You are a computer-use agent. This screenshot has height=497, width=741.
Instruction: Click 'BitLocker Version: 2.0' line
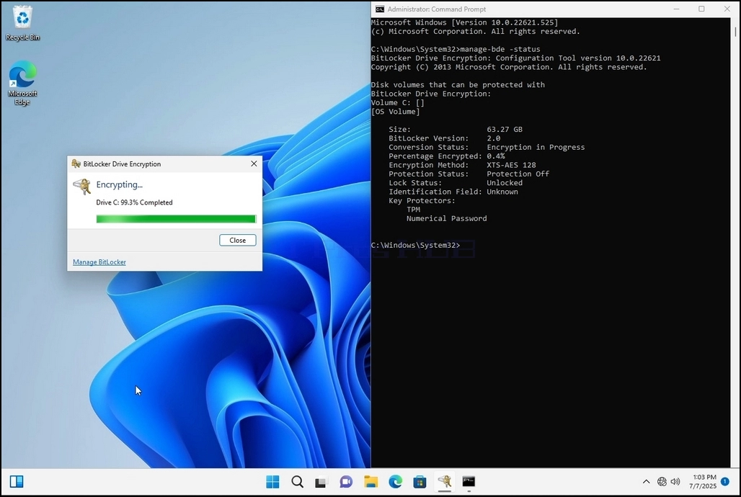tap(444, 138)
